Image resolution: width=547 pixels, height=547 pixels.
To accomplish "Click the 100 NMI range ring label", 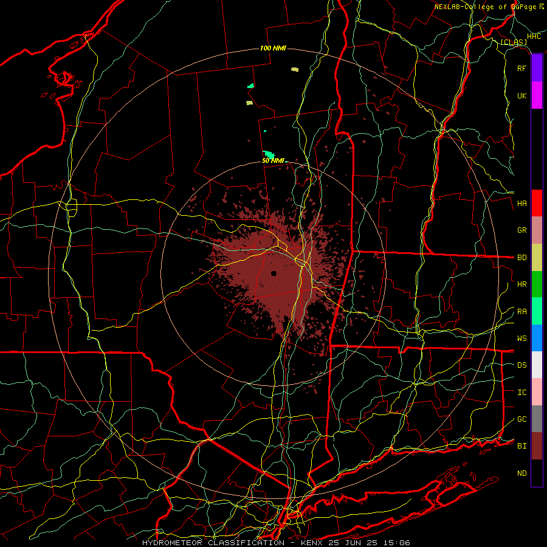I will point(273,48).
